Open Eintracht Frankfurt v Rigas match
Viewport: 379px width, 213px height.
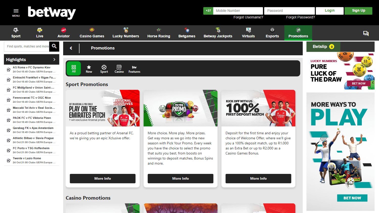[32, 79]
